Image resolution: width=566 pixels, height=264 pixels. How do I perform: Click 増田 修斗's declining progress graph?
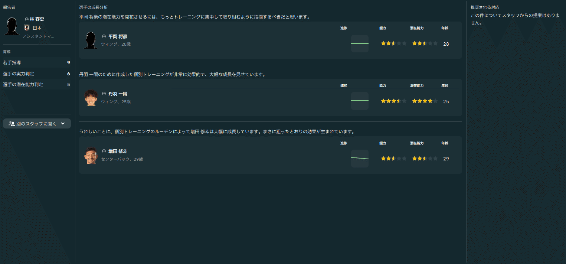click(x=360, y=159)
